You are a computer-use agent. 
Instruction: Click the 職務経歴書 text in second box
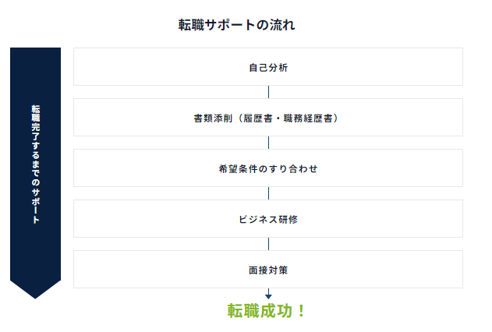click(308, 118)
